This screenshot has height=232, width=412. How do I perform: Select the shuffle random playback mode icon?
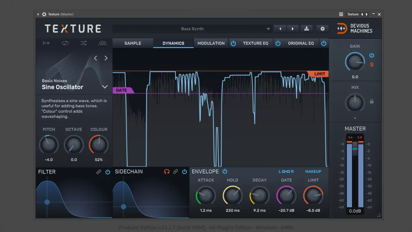[x=84, y=43]
